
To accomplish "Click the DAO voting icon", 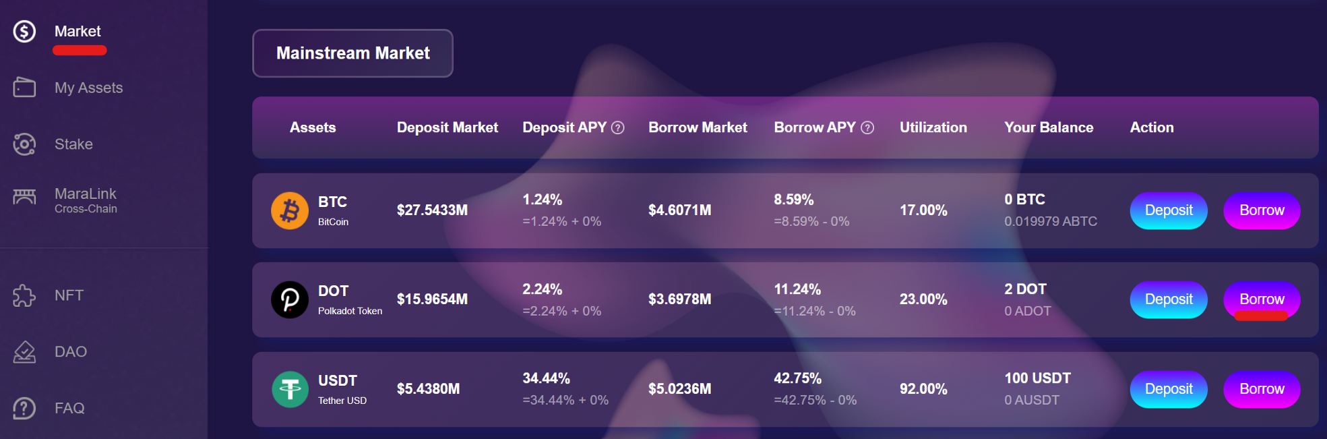I will 24,351.
